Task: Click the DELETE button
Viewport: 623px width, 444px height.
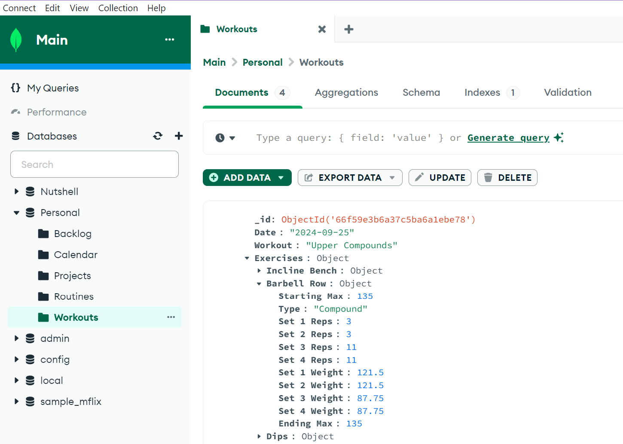Action: tap(507, 177)
